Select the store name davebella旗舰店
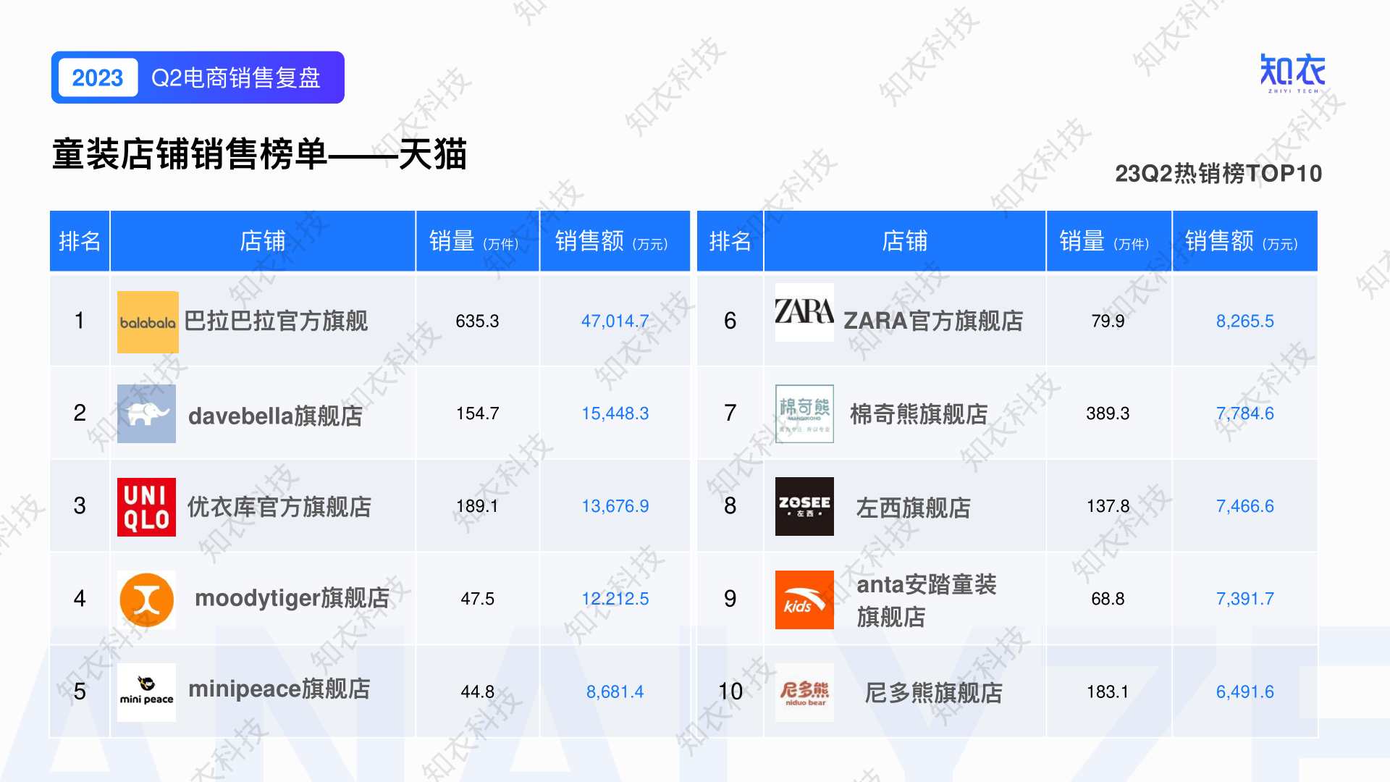Screen dimensions: 1390x782 276,416
